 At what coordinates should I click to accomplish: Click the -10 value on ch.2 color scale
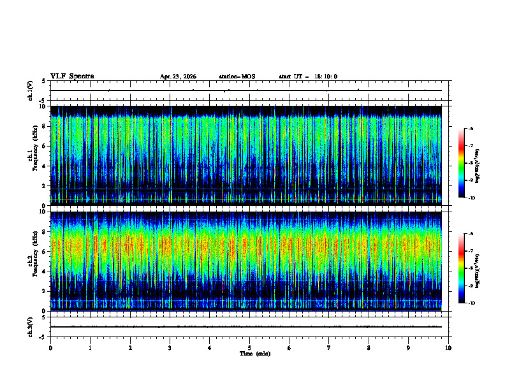(x=472, y=303)
